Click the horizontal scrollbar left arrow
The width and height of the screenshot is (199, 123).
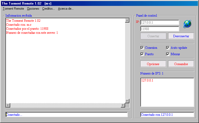[8, 105]
